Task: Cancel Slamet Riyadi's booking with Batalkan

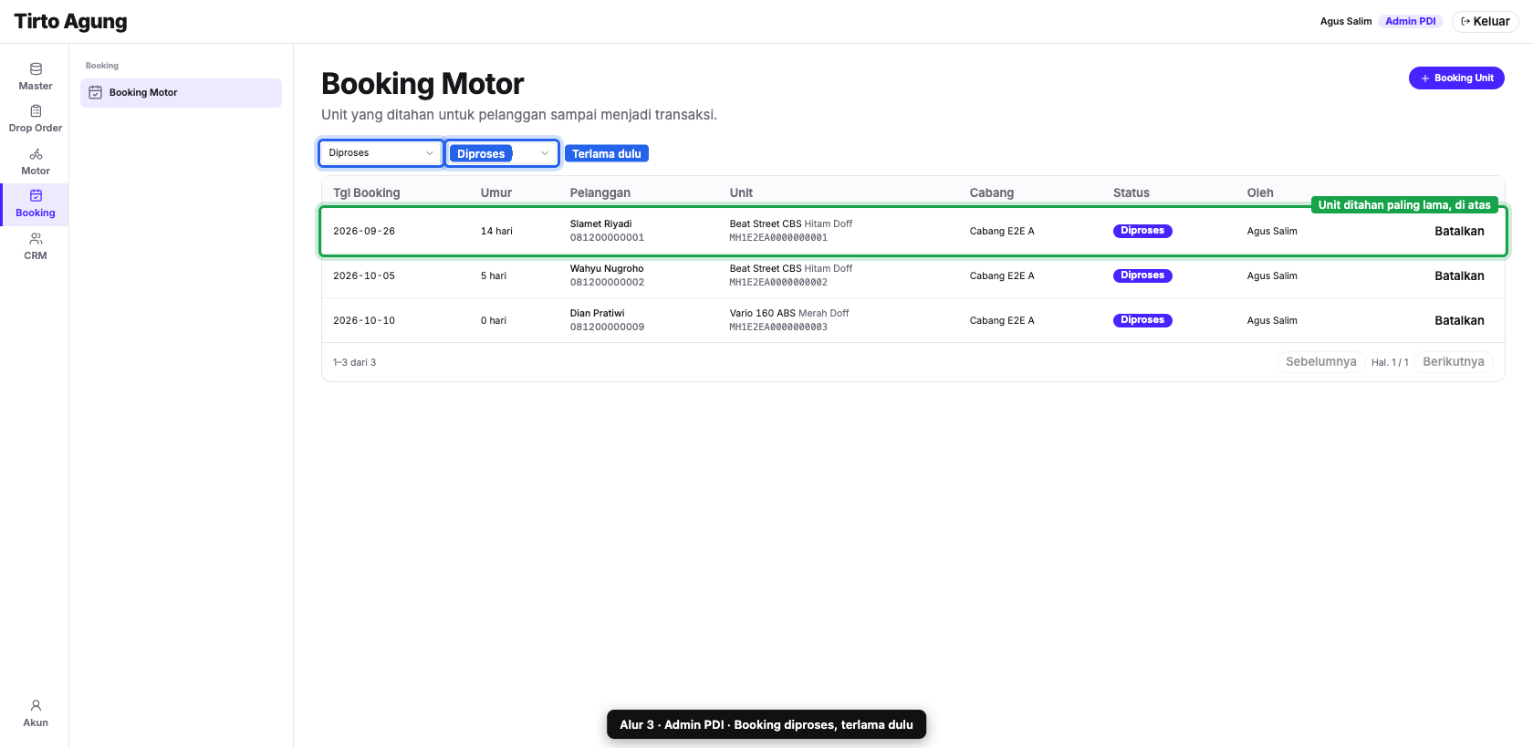Action: pyautogui.click(x=1459, y=231)
